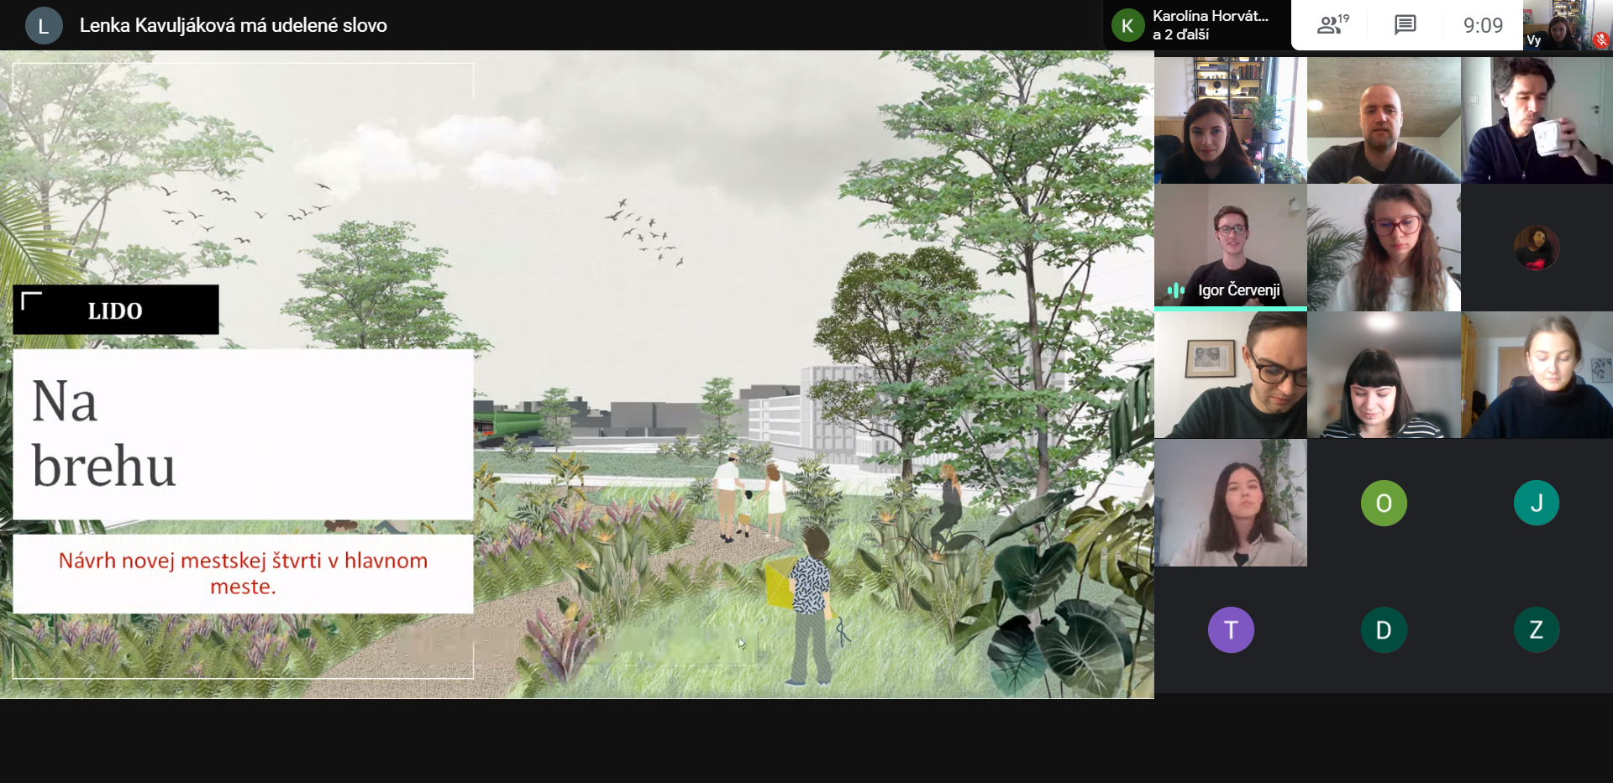
Task: Click the 'Lenka Kavuljáková má udelené slovo' presenter label
Action: (233, 25)
